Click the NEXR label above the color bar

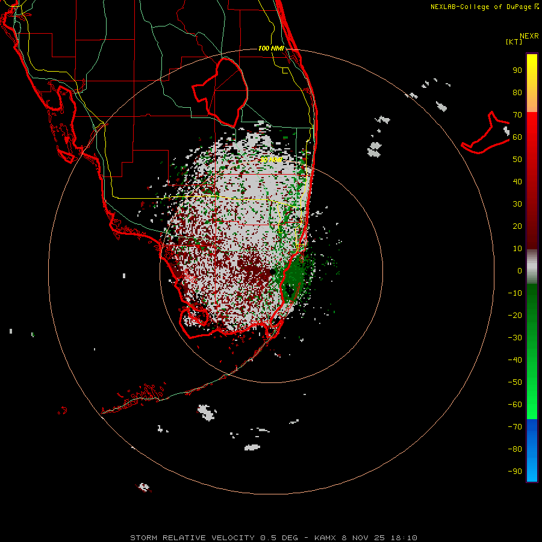point(529,36)
